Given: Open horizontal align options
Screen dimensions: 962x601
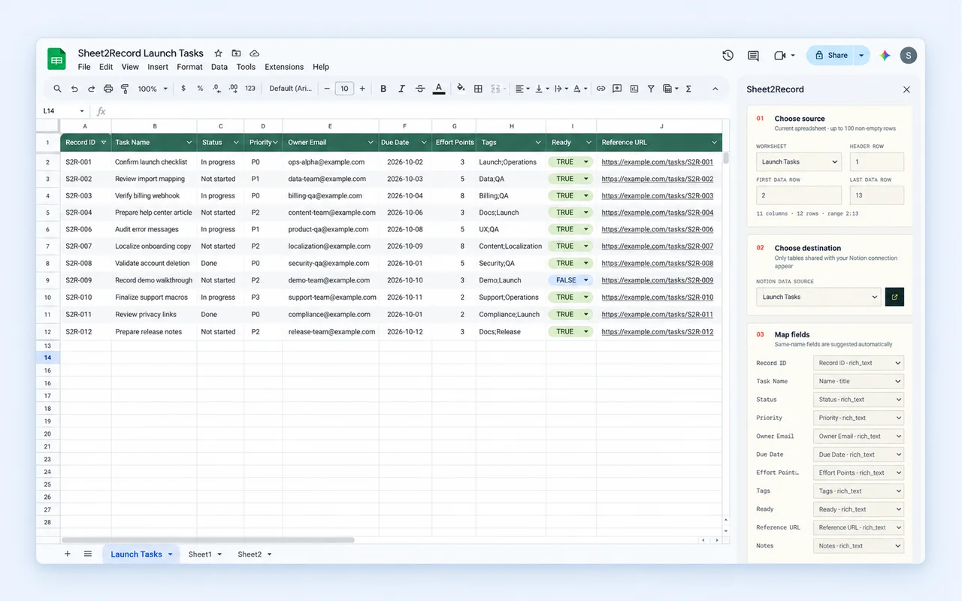Looking at the screenshot, I should click(522, 89).
